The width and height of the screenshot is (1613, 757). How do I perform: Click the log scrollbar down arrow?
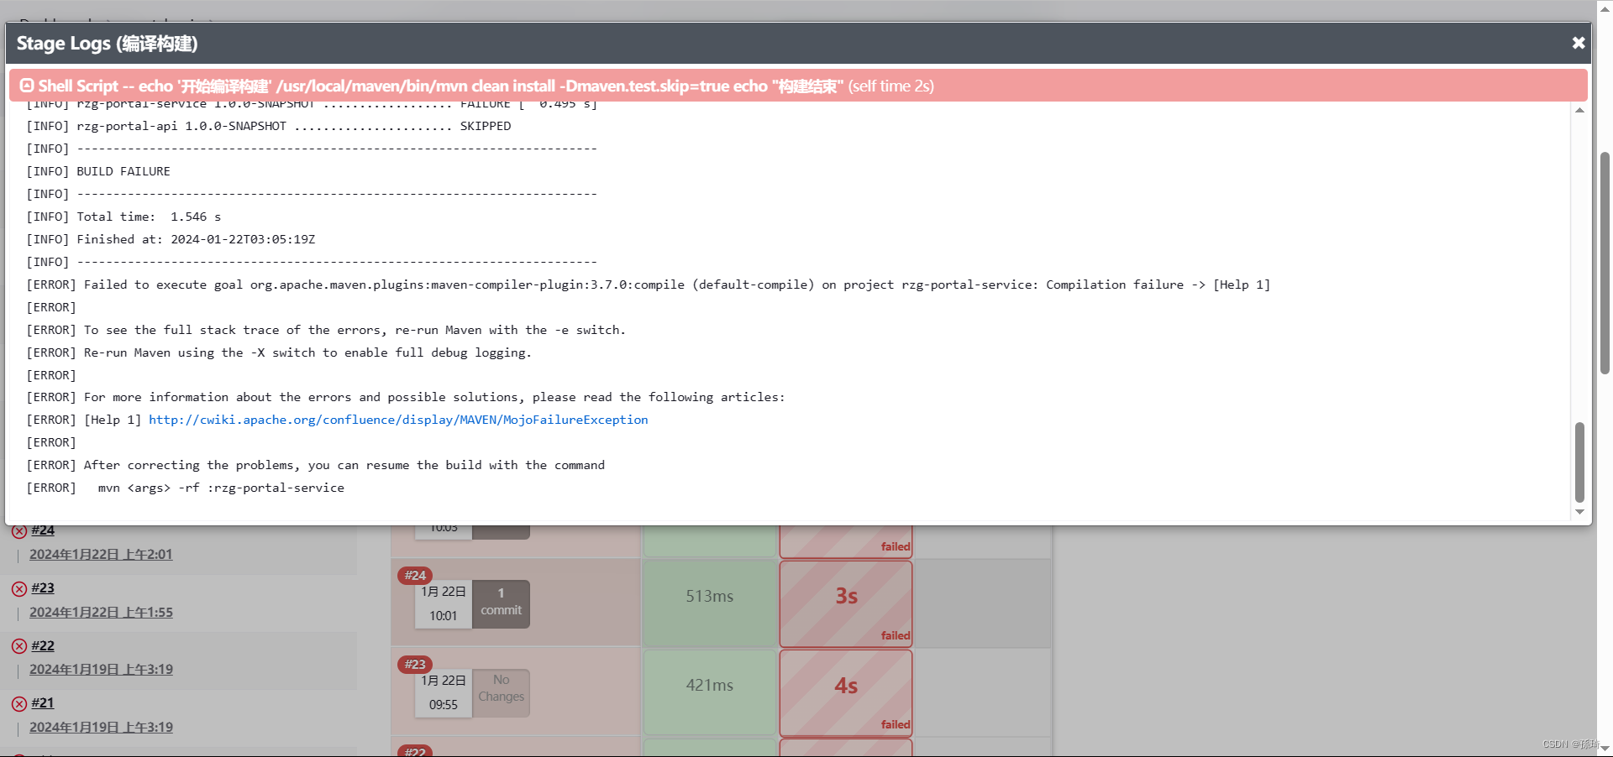tap(1579, 512)
